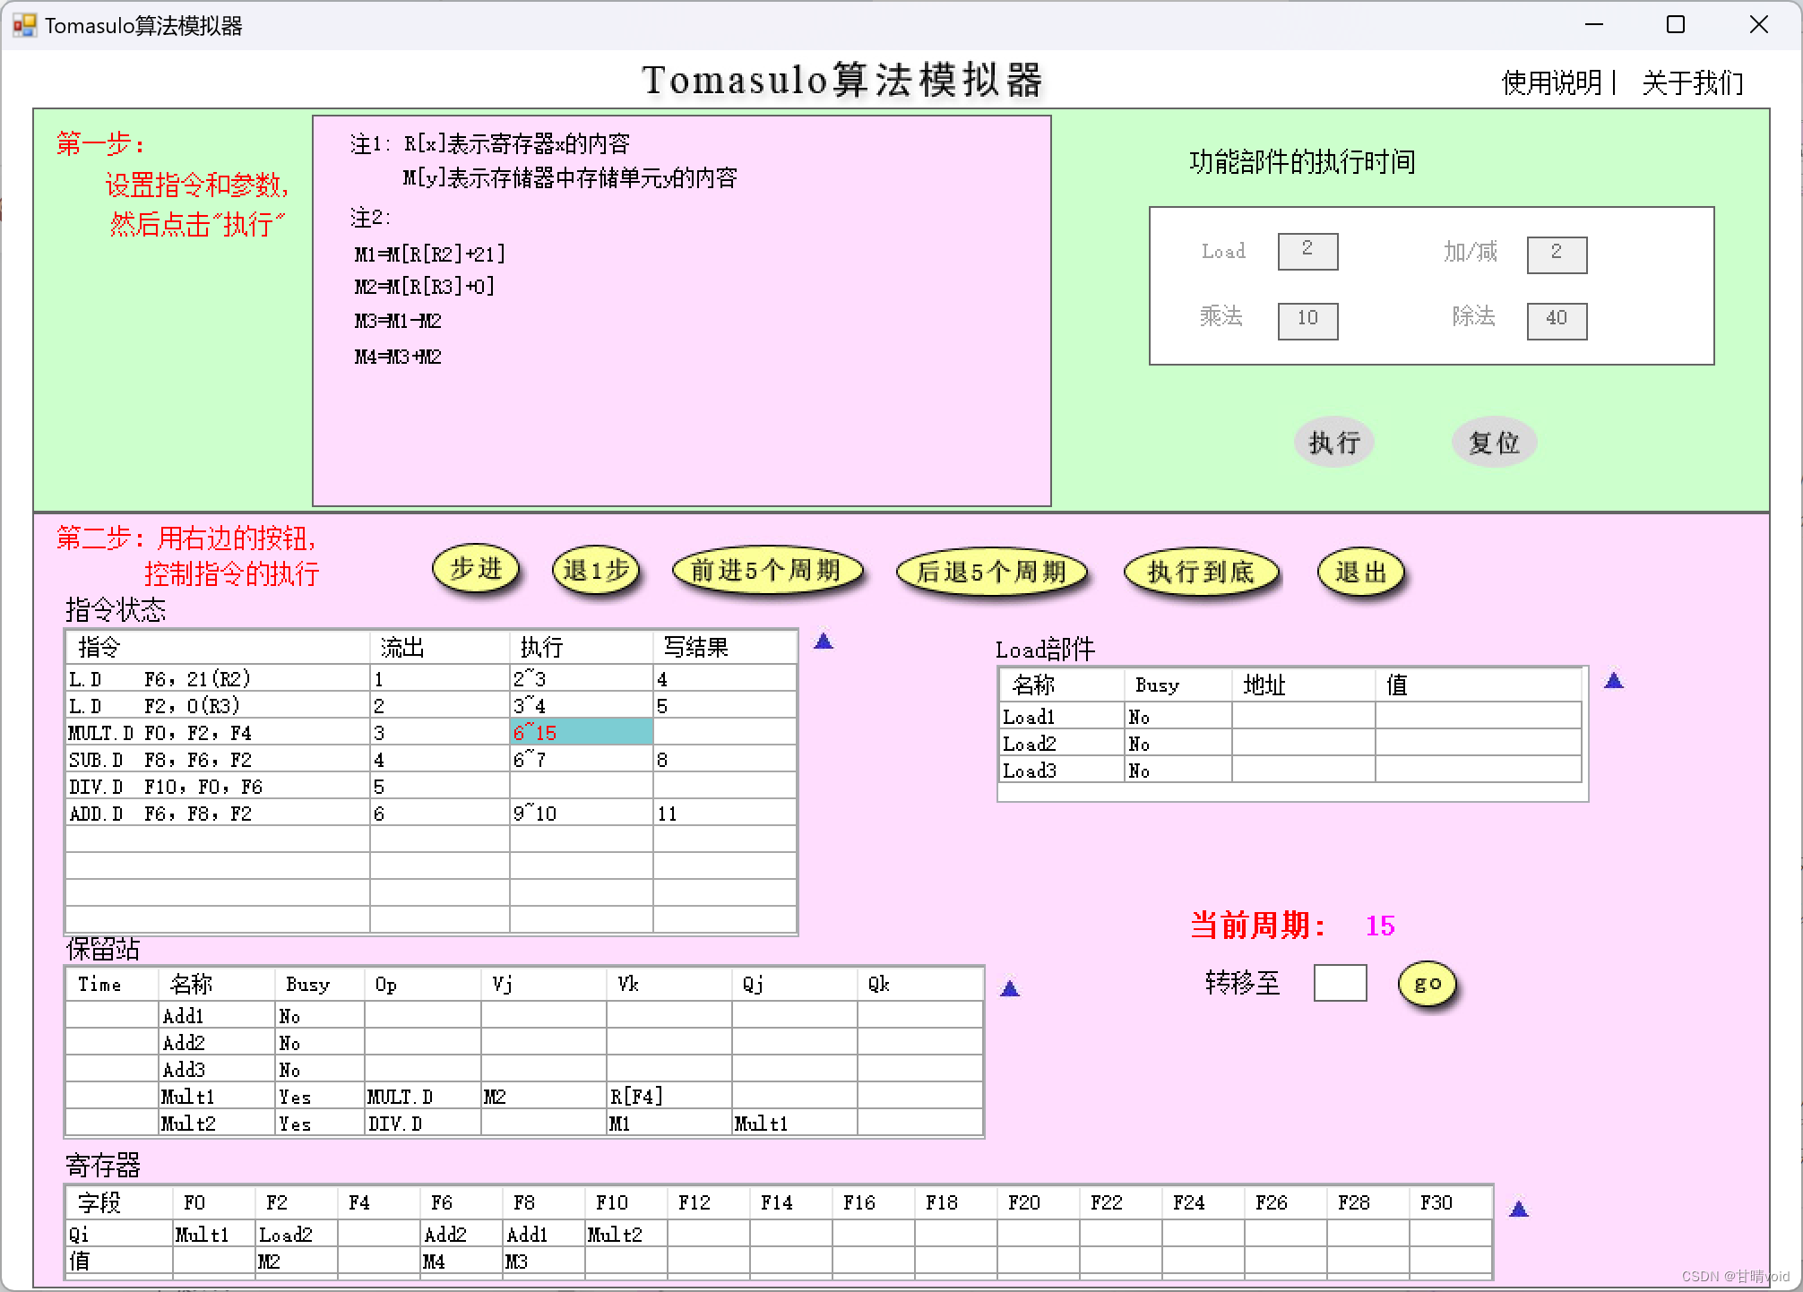Close the Tomasulo simulator window
Image resolution: width=1803 pixels, height=1292 pixels.
[1759, 24]
